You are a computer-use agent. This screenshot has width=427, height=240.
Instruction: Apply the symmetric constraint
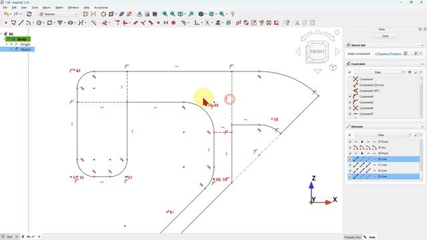pyautogui.click(x=165, y=23)
